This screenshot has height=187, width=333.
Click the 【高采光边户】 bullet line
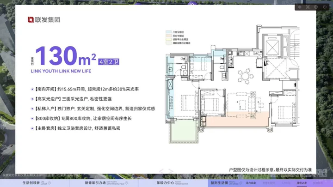(x=71, y=99)
